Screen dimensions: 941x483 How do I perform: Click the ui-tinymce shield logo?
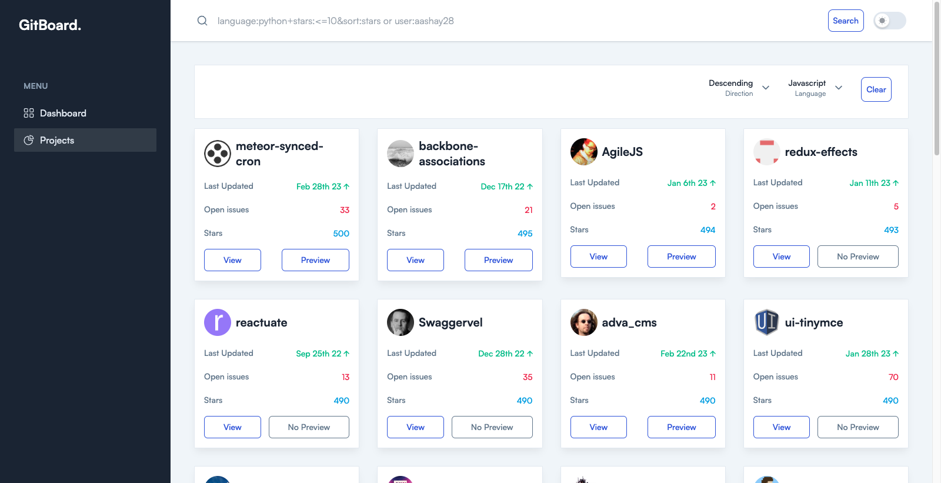click(x=766, y=322)
